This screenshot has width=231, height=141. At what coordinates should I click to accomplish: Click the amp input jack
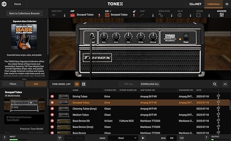point(92,36)
